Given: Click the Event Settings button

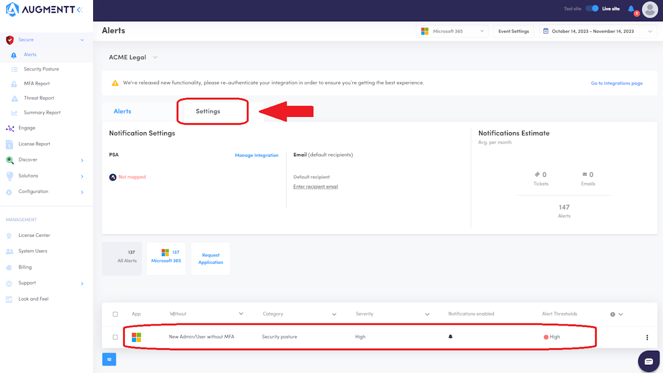Looking at the screenshot, I should tap(513, 32).
